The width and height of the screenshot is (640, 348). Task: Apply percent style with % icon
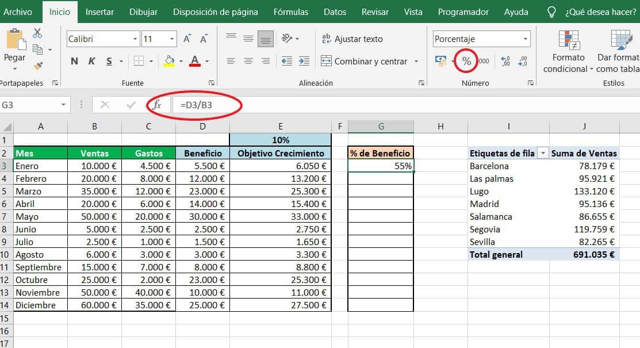(466, 62)
